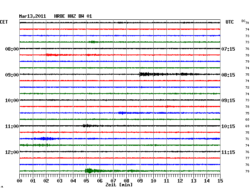Click the 11:15 UTC time label
Image resolution: width=251 pixels, height=191 pixels.
pos(228,152)
